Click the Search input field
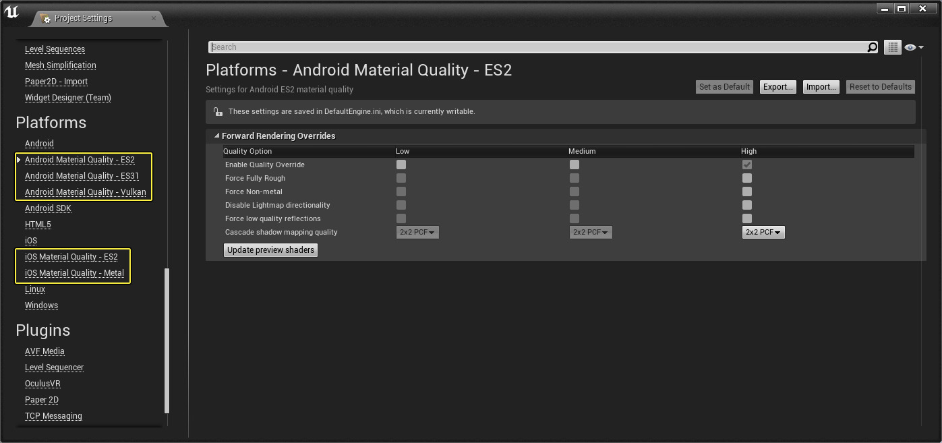The height and width of the screenshot is (443, 942). pyautogui.click(x=537, y=47)
